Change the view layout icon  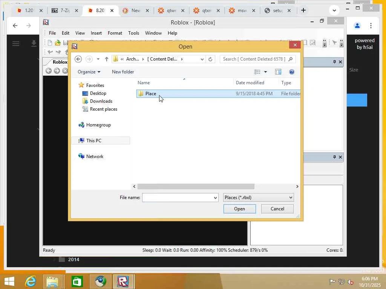[x=257, y=72]
